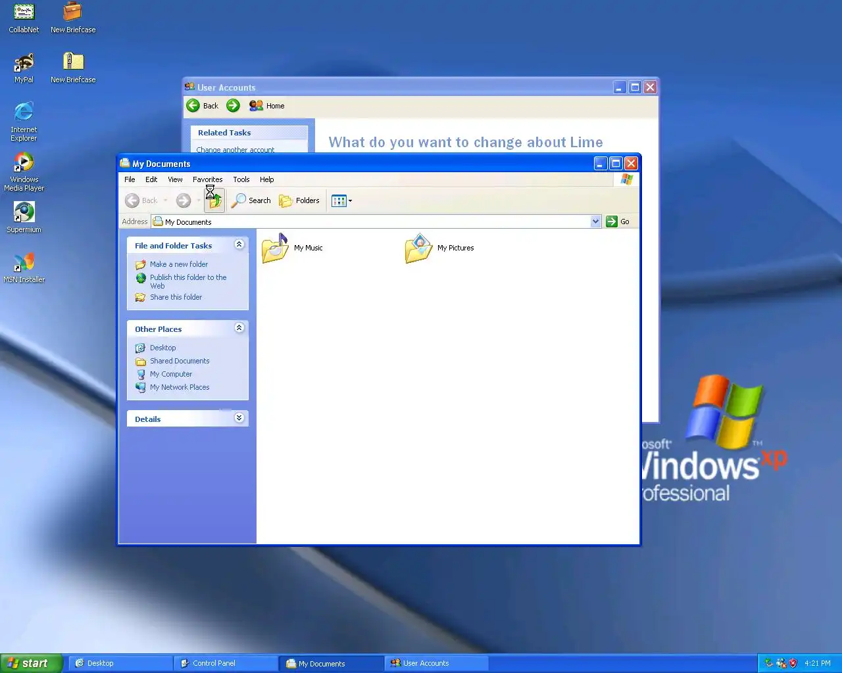
Task: Switch to User Accounts taskbar button
Action: (437, 663)
